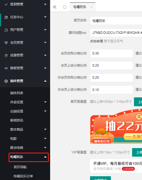
Task: Expand the 外卖设置 submenu arrow
Action: pyautogui.click(x=45, y=102)
